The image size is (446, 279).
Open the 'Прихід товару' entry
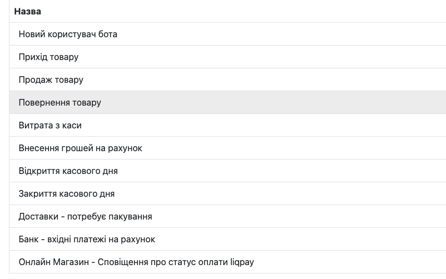pos(48,57)
